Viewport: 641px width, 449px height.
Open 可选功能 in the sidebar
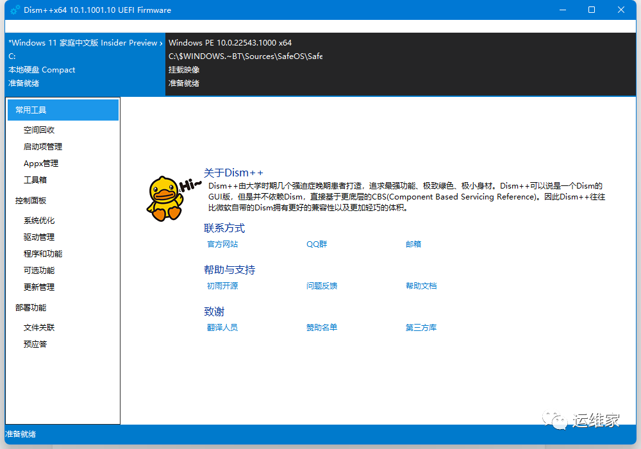tap(39, 270)
